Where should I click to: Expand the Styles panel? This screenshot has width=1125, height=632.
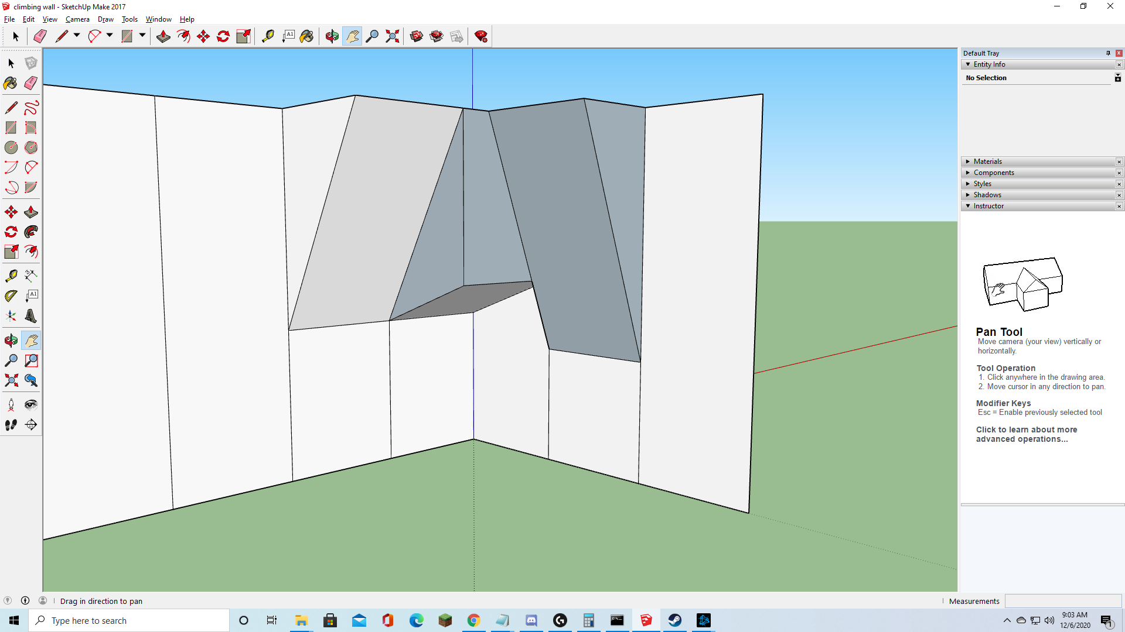coord(967,183)
